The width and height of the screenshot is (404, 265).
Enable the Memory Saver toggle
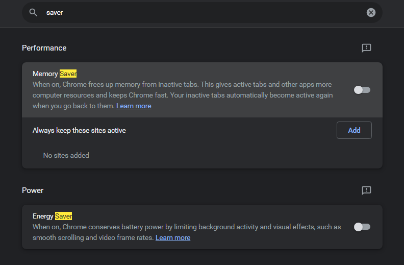pos(362,90)
